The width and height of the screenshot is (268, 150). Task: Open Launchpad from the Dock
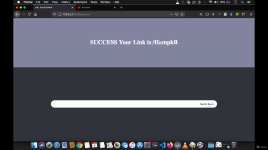[x=49, y=145]
